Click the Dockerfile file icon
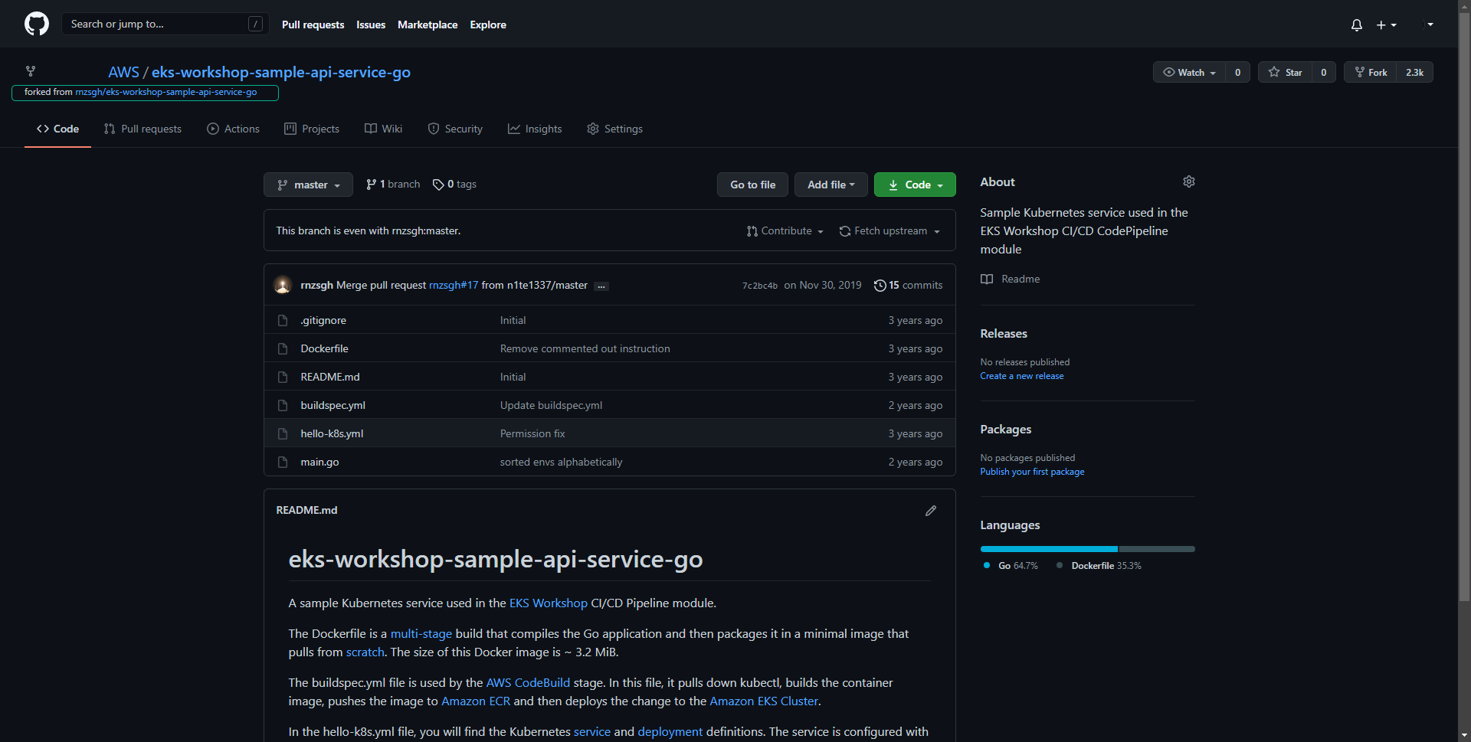 click(283, 348)
